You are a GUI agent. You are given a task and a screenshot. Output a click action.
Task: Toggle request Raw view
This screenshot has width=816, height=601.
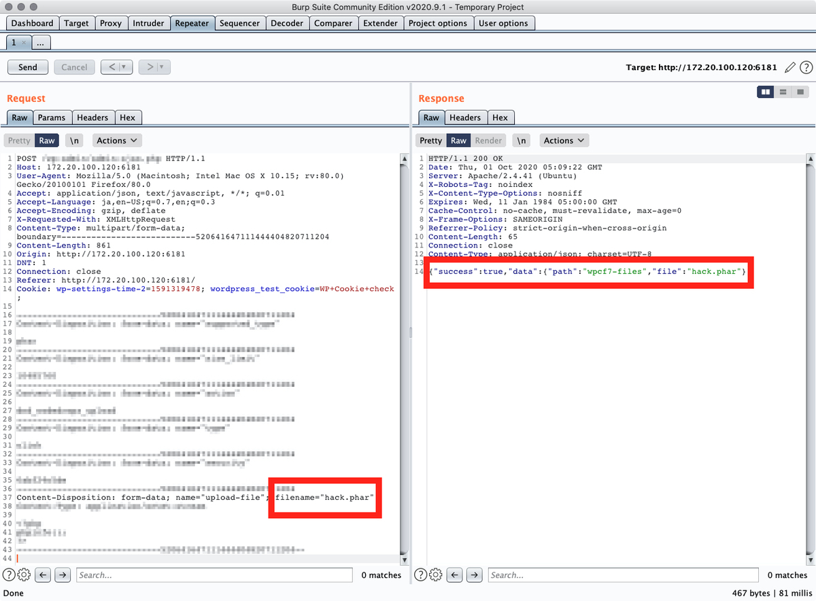47,141
